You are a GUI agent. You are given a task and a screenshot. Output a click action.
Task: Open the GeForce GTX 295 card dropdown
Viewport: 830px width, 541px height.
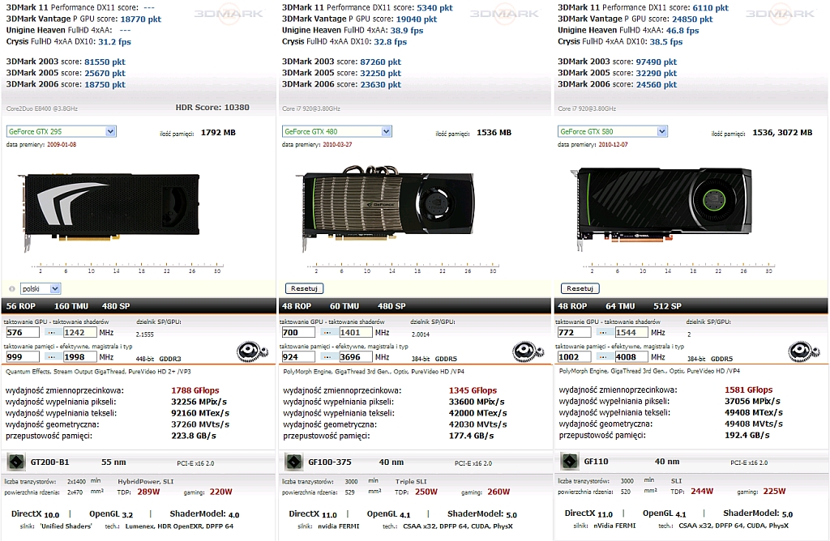[110, 131]
